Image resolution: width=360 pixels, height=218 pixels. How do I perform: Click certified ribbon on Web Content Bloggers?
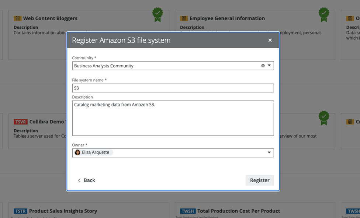pyautogui.click(x=157, y=14)
